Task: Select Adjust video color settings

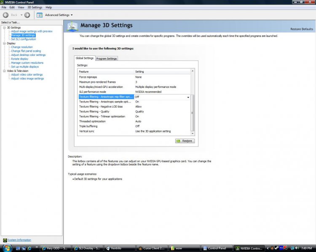Action: pos(27,75)
